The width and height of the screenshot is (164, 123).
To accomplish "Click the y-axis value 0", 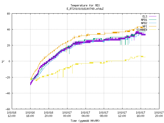I will (9, 61).
